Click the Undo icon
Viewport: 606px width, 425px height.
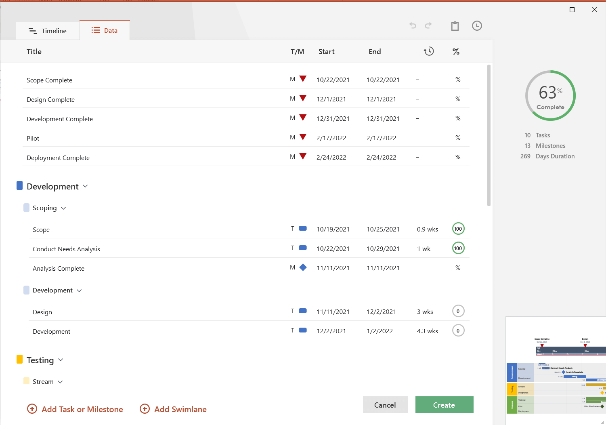pyautogui.click(x=413, y=25)
